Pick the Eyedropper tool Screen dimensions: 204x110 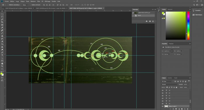2,28
